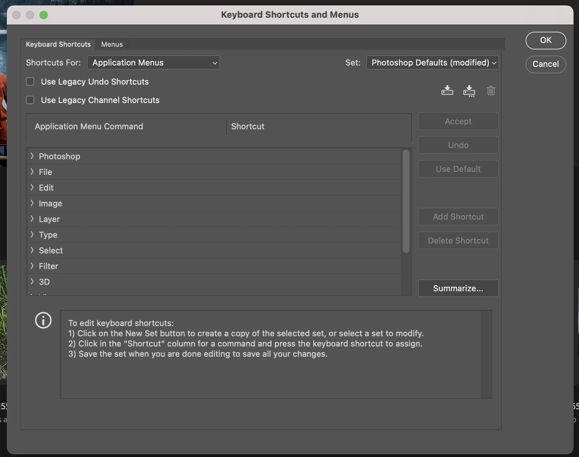Enable Use Legacy Channel Shortcuts checkbox
Viewport: 579px width, 457px height.
(30, 100)
